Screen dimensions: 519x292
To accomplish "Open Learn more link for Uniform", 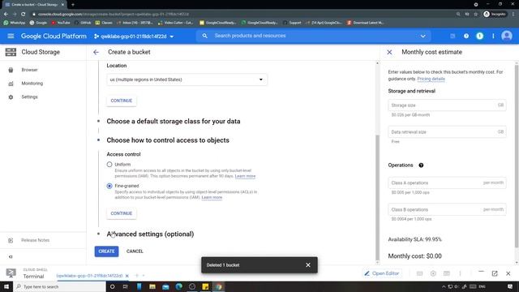I will point(245,176).
